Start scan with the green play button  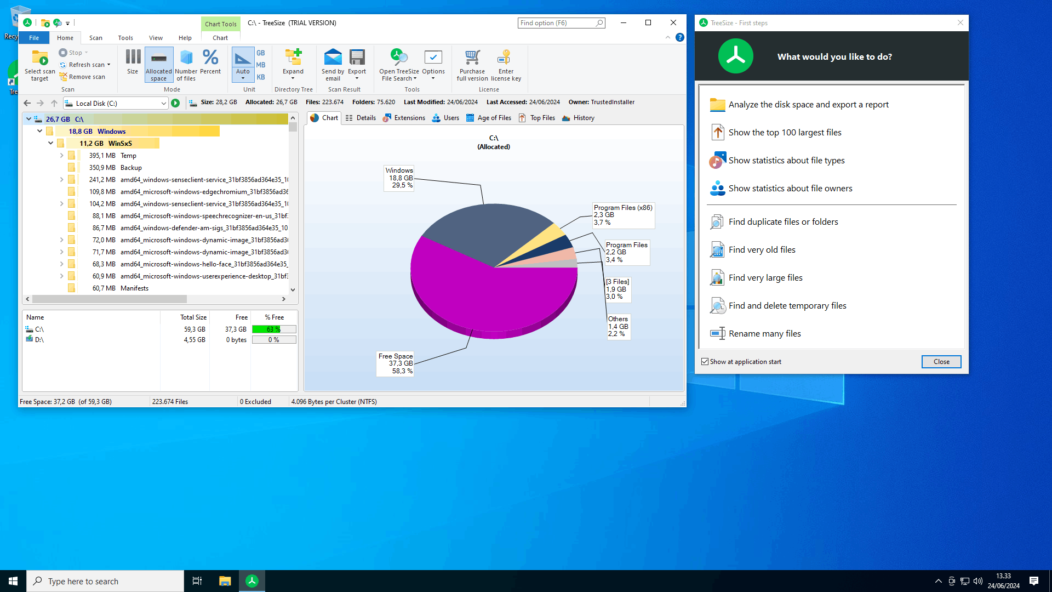[175, 103]
